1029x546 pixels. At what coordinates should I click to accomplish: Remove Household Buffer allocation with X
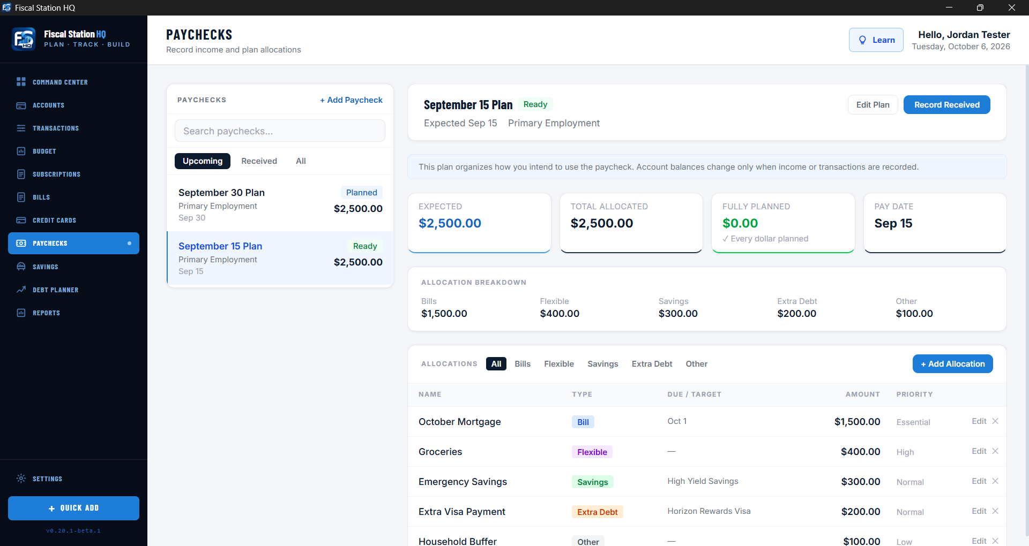995,541
